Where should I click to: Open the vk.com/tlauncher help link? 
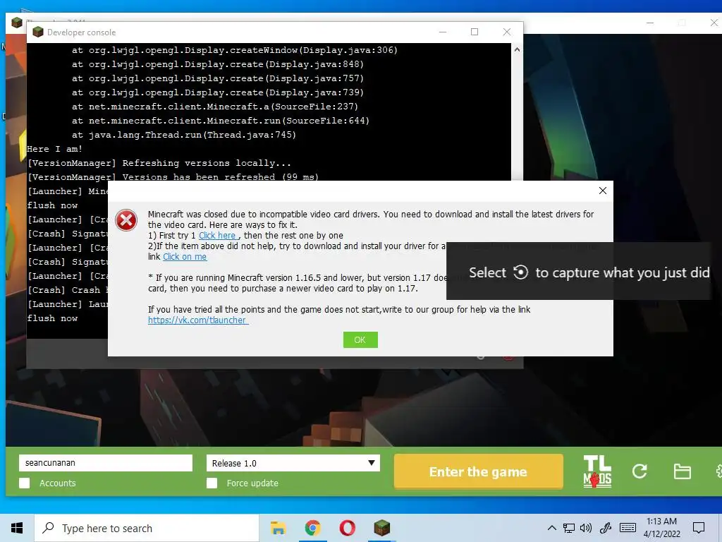pyautogui.click(x=198, y=320)
